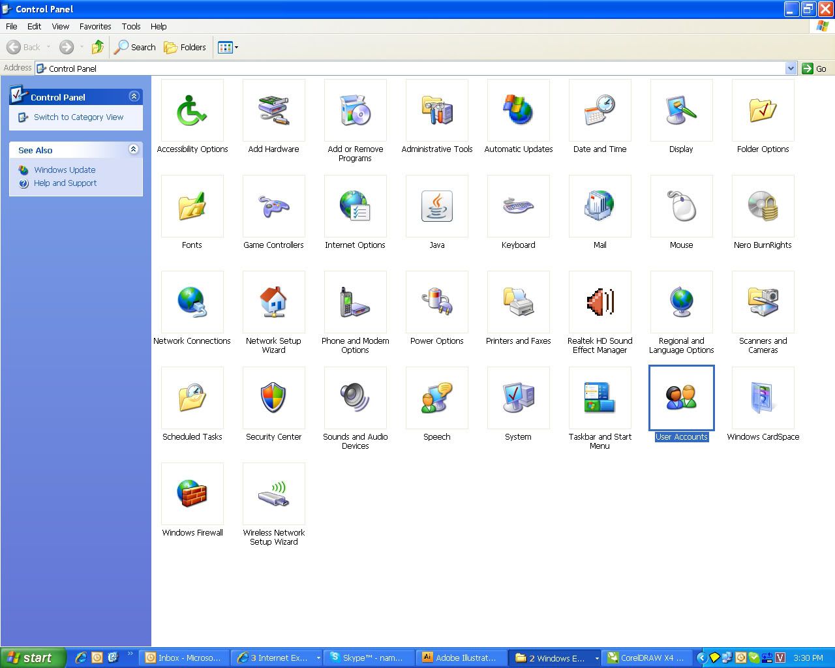Open the Windows Update link
The height and width of the screenshot is (668, 835).
pyautogui.click(x=65, y=170)
